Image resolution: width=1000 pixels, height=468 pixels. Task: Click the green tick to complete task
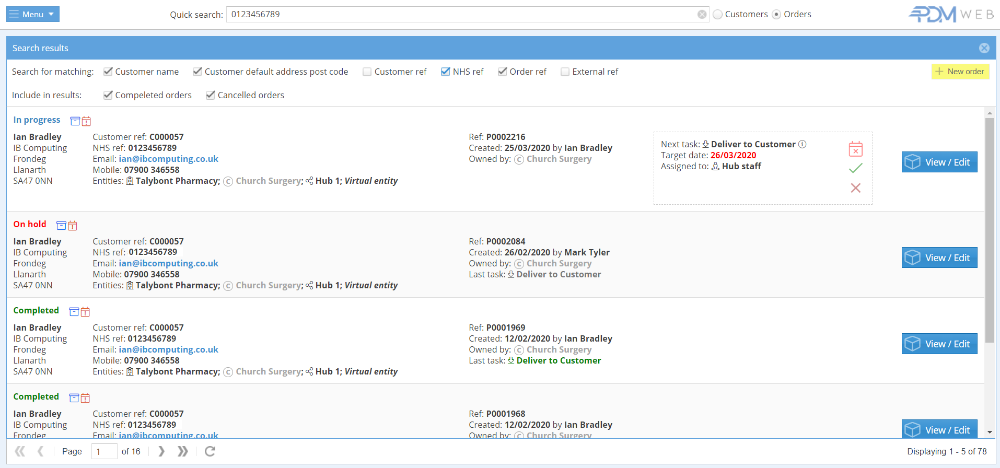(x=855, y=168)
